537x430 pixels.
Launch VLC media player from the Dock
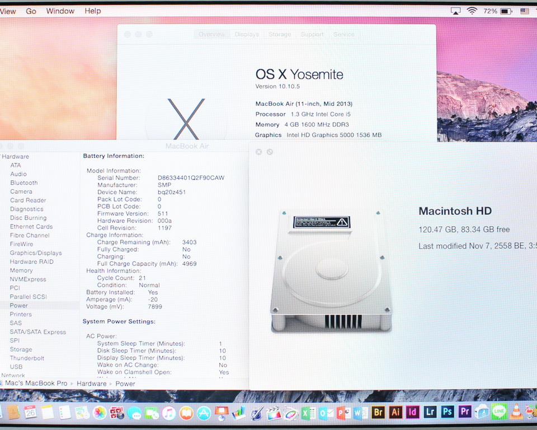coord(516,411)
